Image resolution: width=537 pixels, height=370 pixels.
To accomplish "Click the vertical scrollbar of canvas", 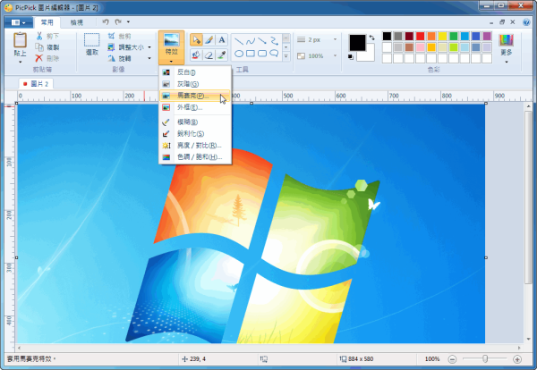I will pyautogui.click(x=528, y=197).
